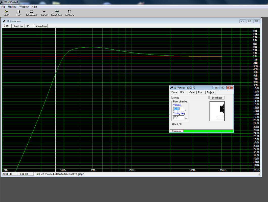Launch the Signal gen. tool
This screenshot has height=202, width=268.
tap(57, 12)
